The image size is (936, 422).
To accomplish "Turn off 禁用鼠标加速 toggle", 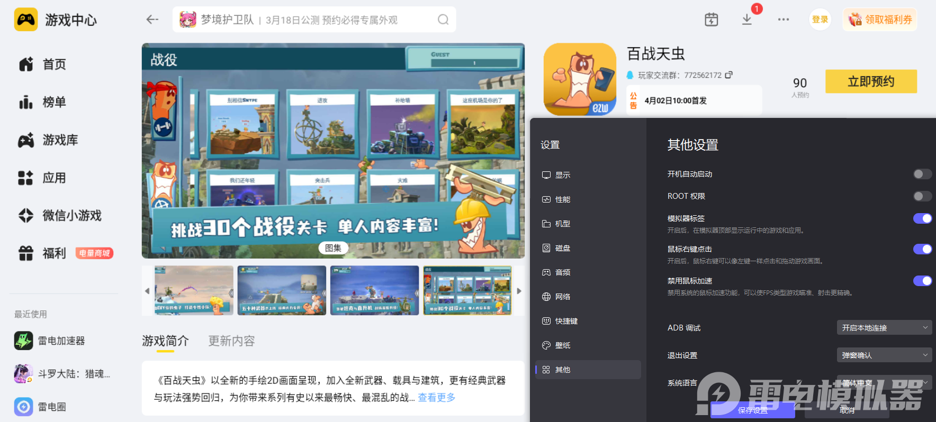I will tap(922, 281).
